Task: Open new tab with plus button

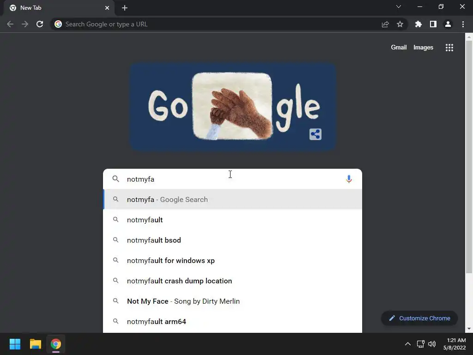Action: pyautogui.click(x=125, y=8)
